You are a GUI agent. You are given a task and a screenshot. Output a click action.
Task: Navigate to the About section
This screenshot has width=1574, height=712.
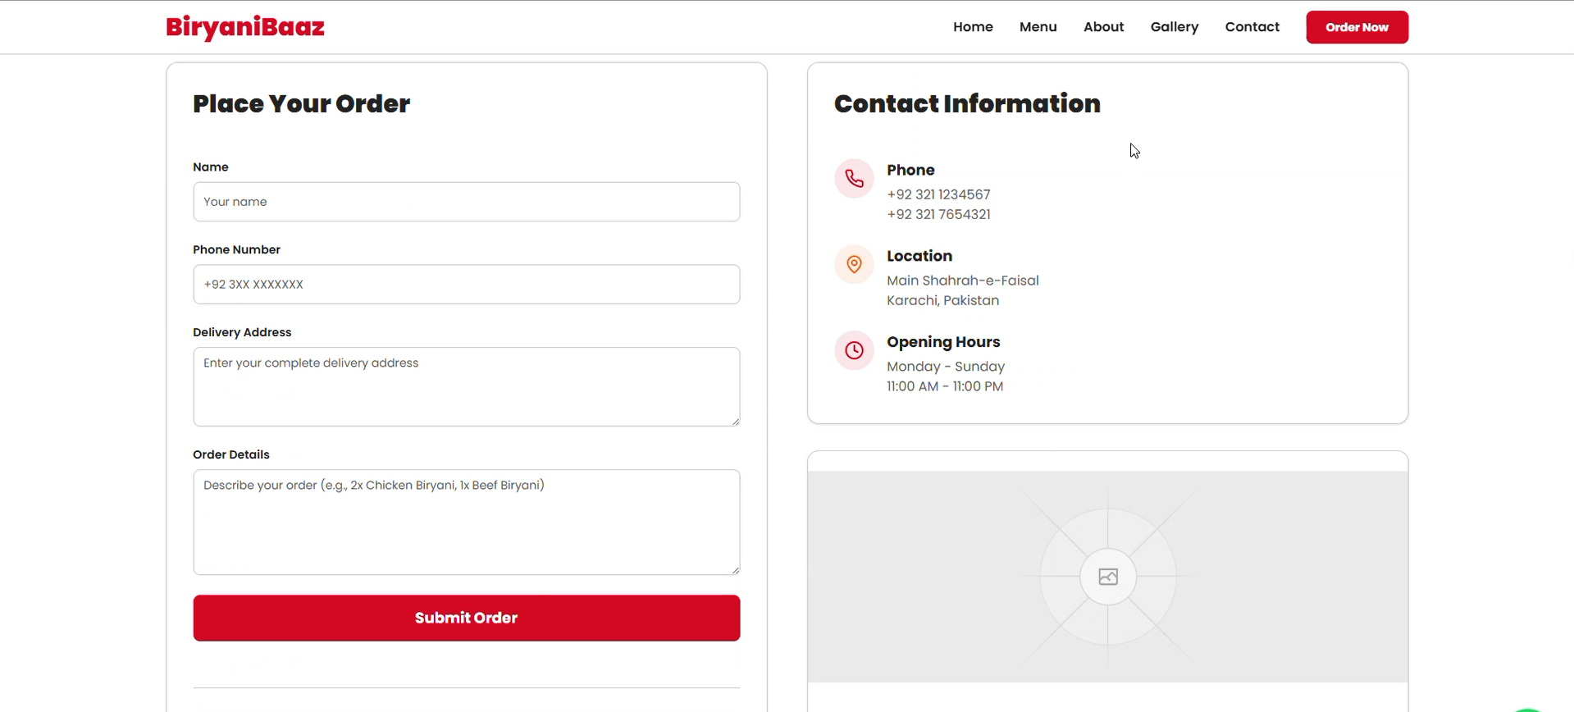(1103, 27)
